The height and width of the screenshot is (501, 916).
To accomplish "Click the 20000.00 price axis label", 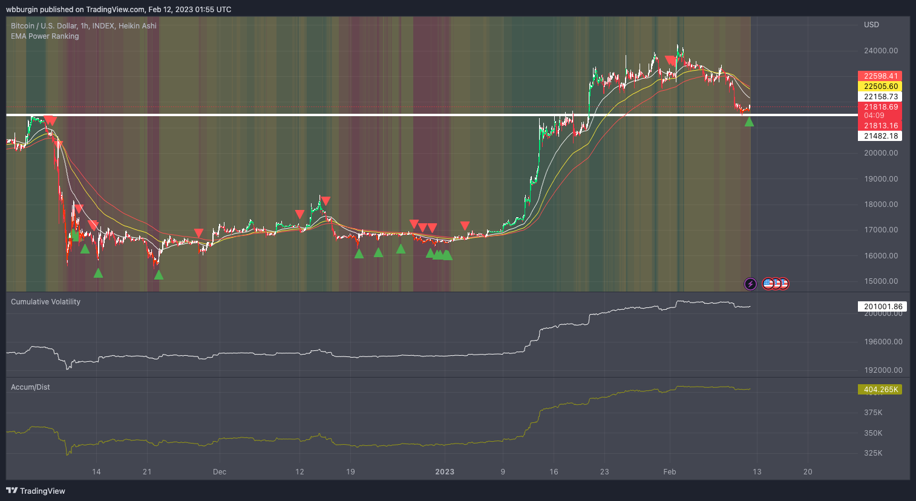I will click(881, 153).
